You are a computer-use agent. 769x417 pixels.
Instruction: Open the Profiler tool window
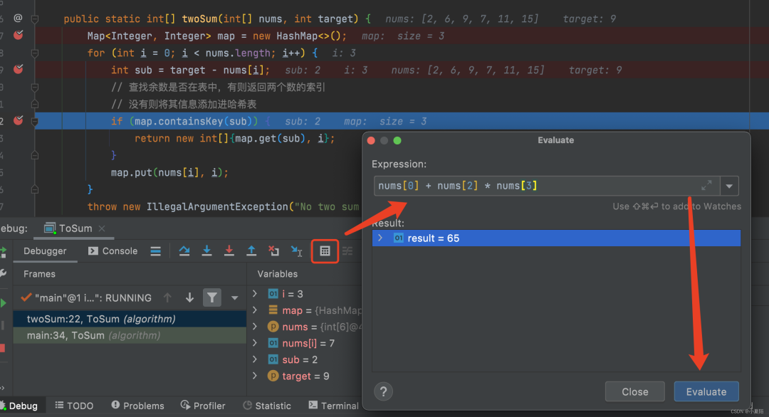(203, 405)
